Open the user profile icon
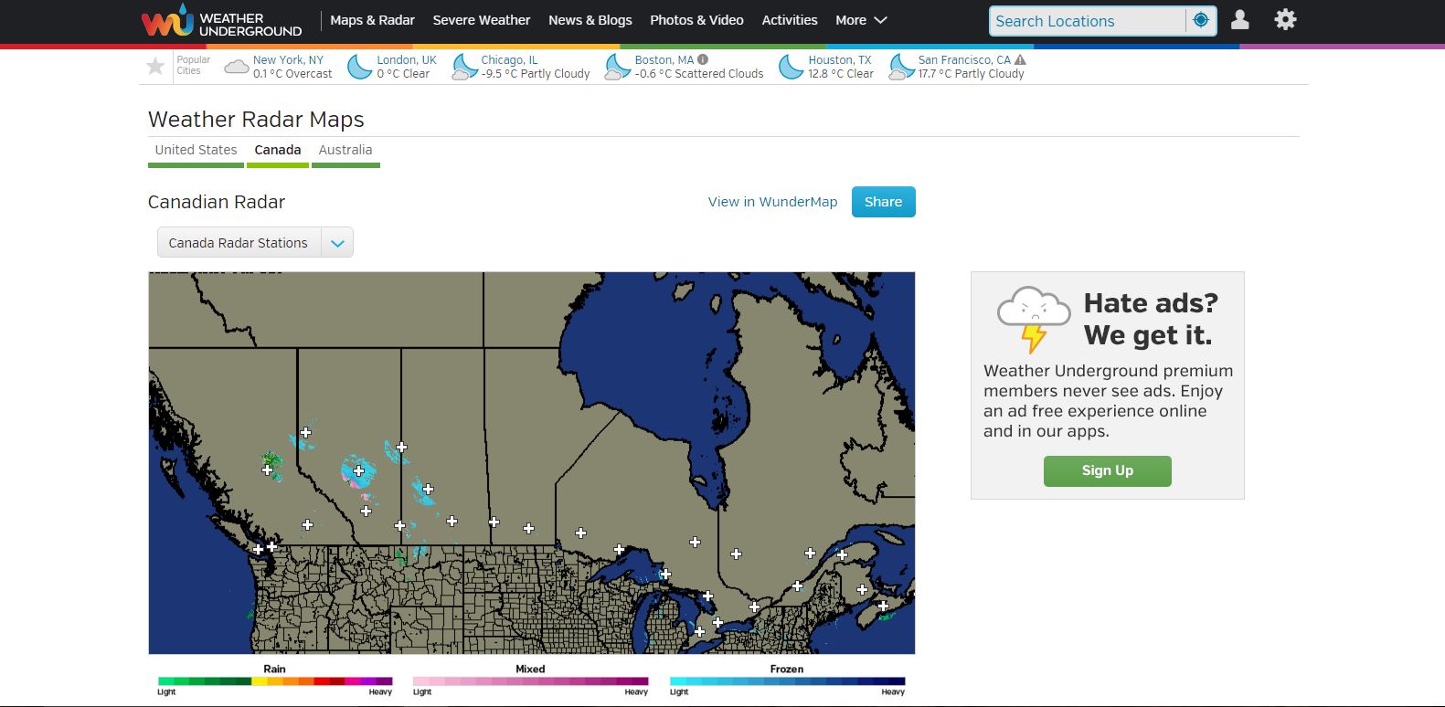This screenshot has width=1445, height=707. click(x=1240, y=19)
